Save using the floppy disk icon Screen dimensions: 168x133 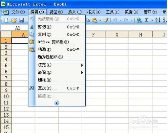click(x=22, y=20)
